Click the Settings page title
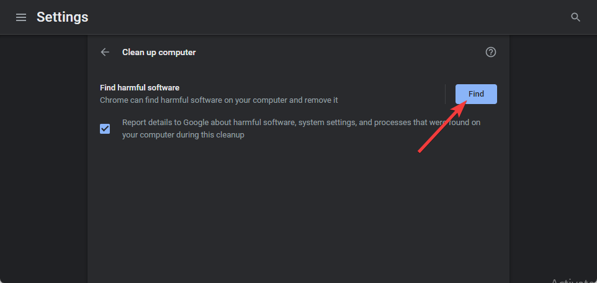Viewport: 597px width, 283px height. point(63,17)
